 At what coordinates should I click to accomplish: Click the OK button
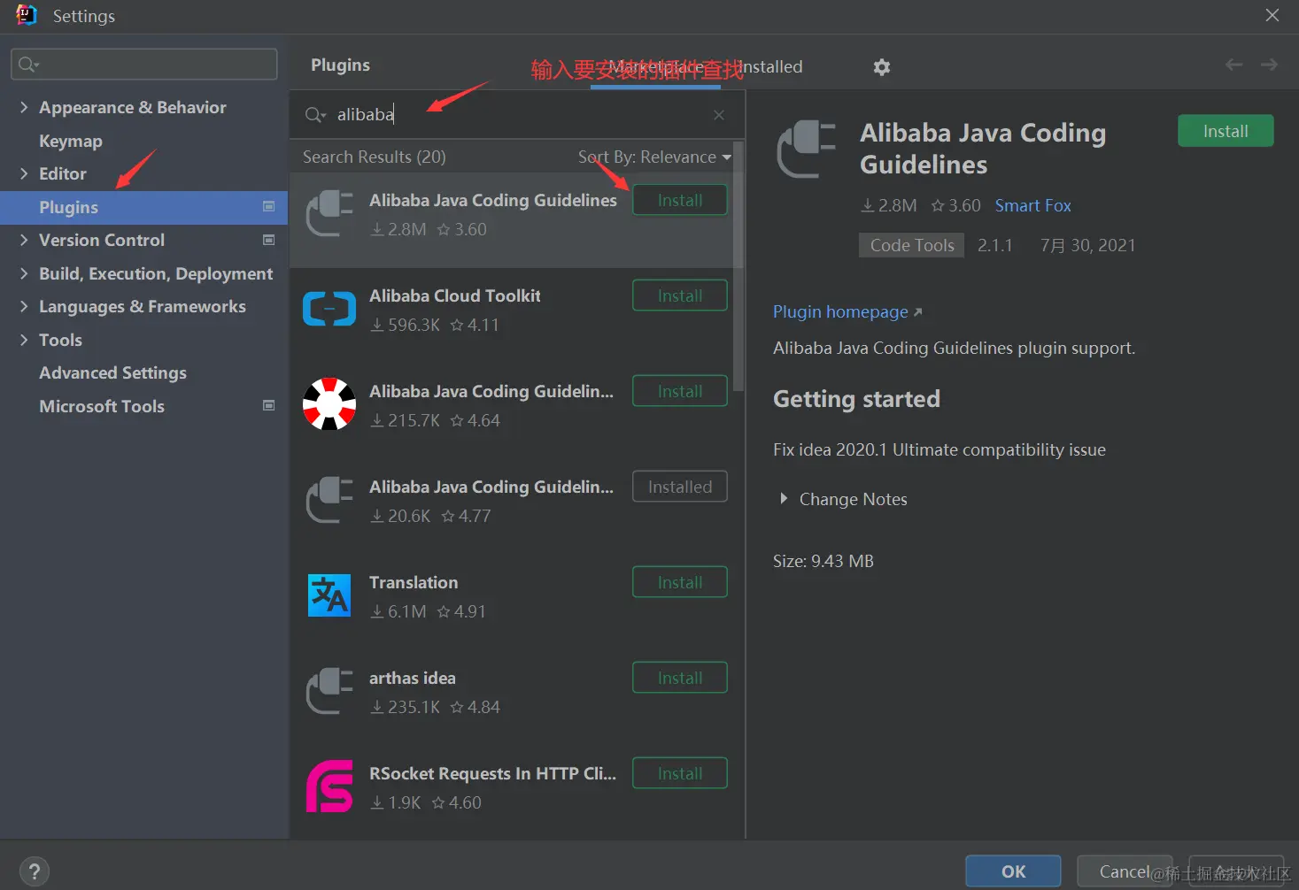pyautogui.click(x=1013, y=871)
